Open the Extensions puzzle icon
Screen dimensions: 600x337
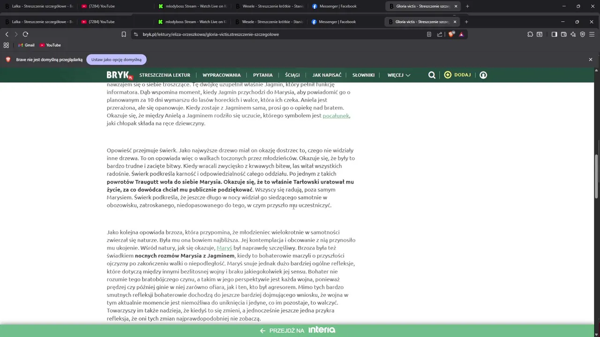click(x=530, y=34)
